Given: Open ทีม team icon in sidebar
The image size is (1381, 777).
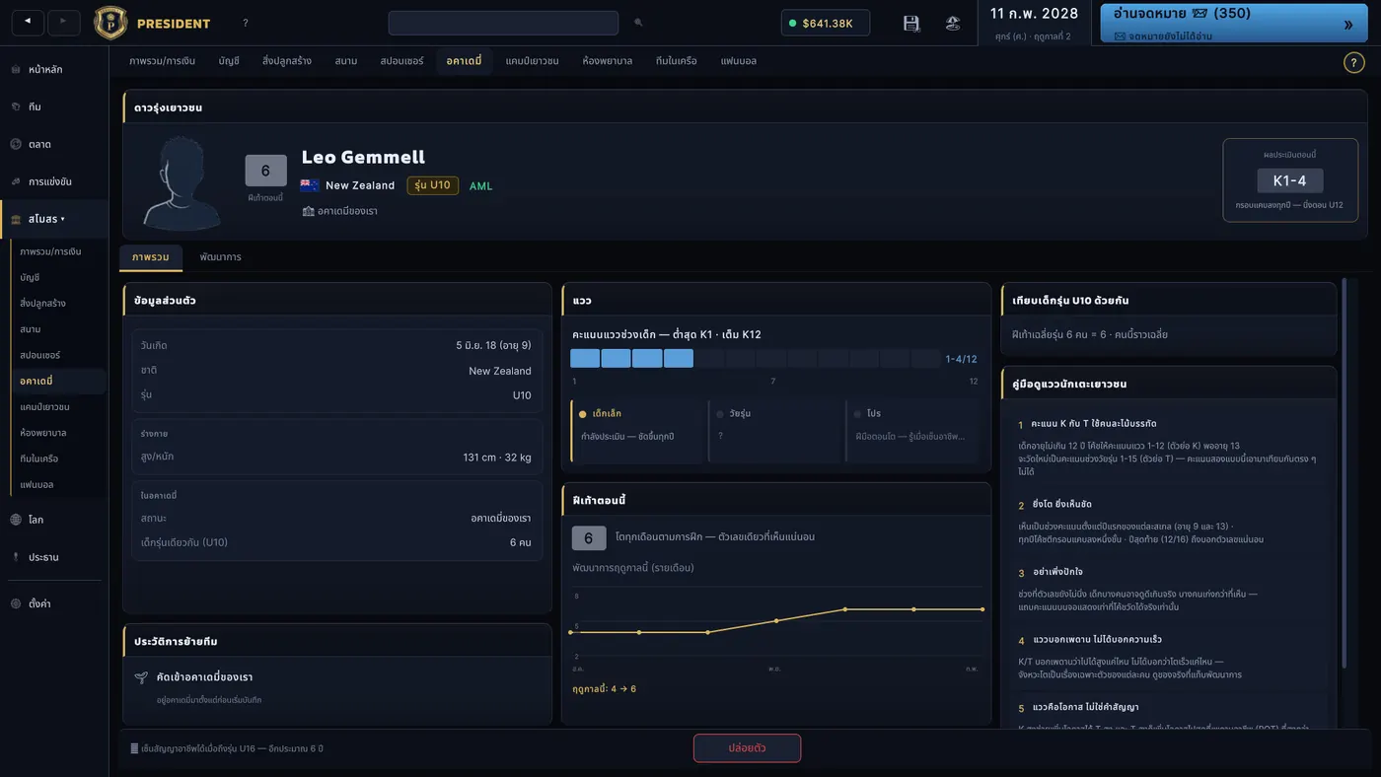Looking at the screenshot, I should pos(16,106).
